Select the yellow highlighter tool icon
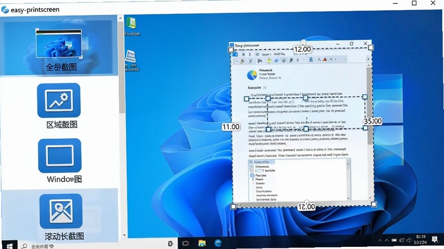The width and height of the screenshot is (444, 249). pos(269,60)
